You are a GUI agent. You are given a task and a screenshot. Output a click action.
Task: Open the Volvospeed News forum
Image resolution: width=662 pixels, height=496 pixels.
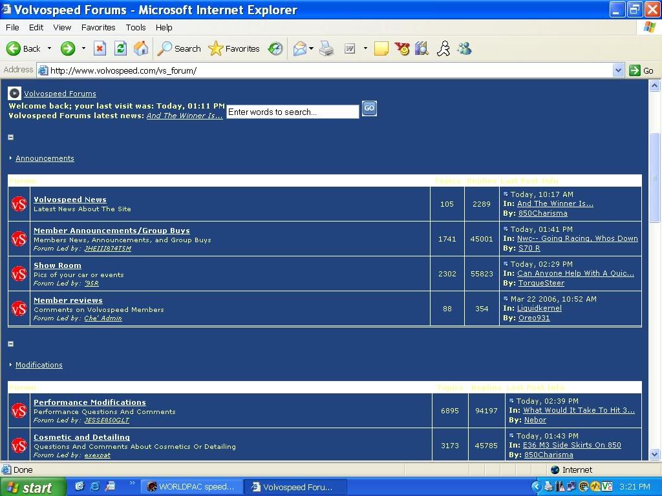click(x=70, y=200)
